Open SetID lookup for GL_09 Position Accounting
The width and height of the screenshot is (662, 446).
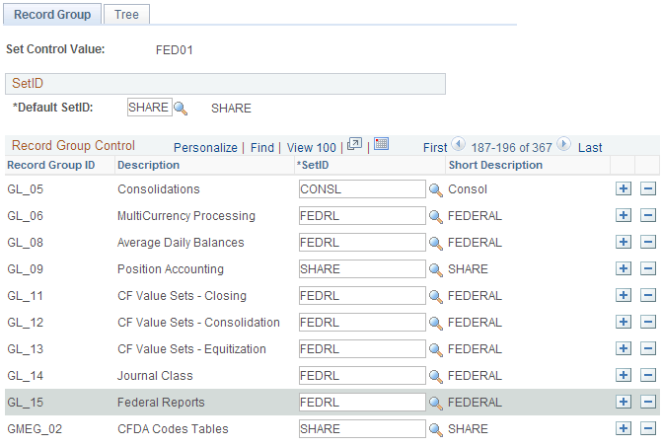click(x=436, y=270)
